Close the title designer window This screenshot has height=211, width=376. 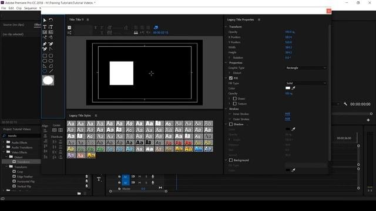[329, 11]
